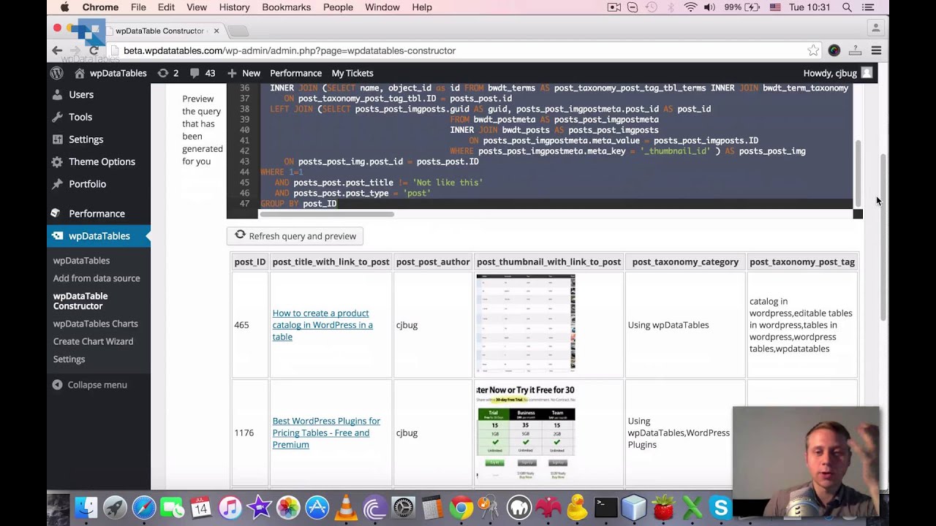Image resolution: width=936 pixels, height=526 pixels.
Task: Click the Theme Options gear icon
Action: 57,161
